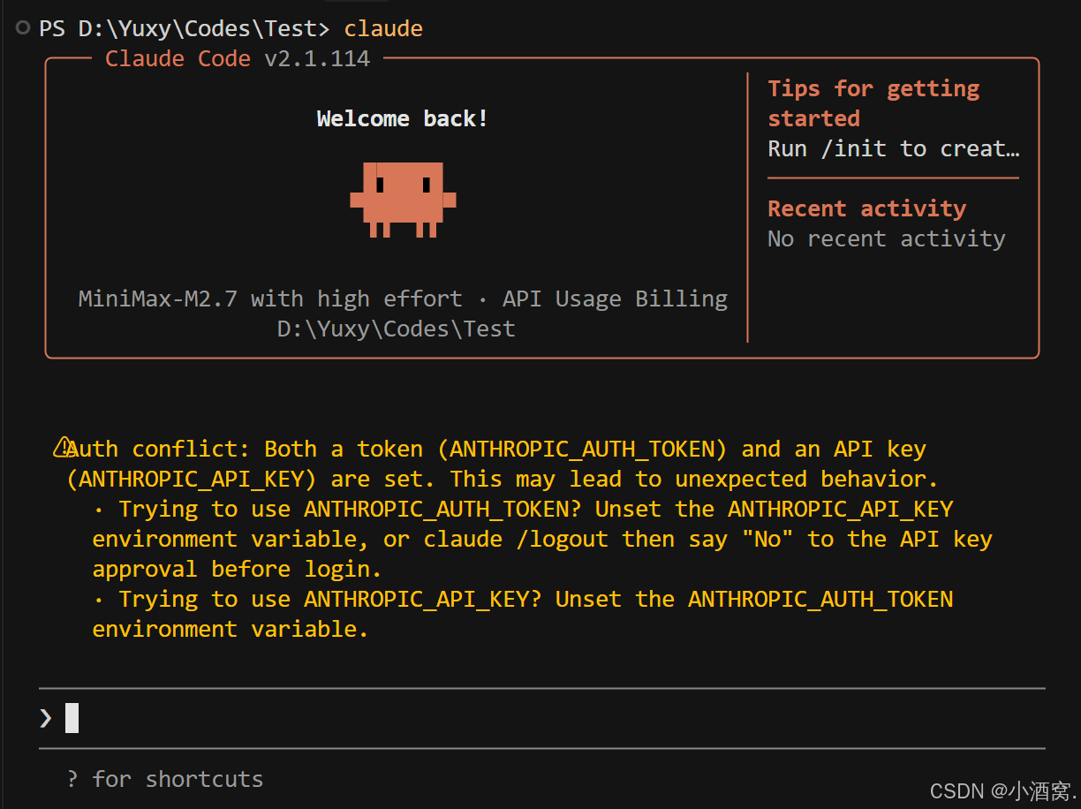
Task: Click the 'Tips for getting started' heading
Action: click(873, 103)
